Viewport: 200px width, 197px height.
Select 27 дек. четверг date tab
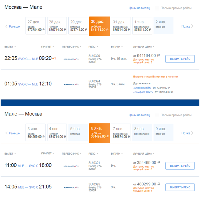[36, 26]
